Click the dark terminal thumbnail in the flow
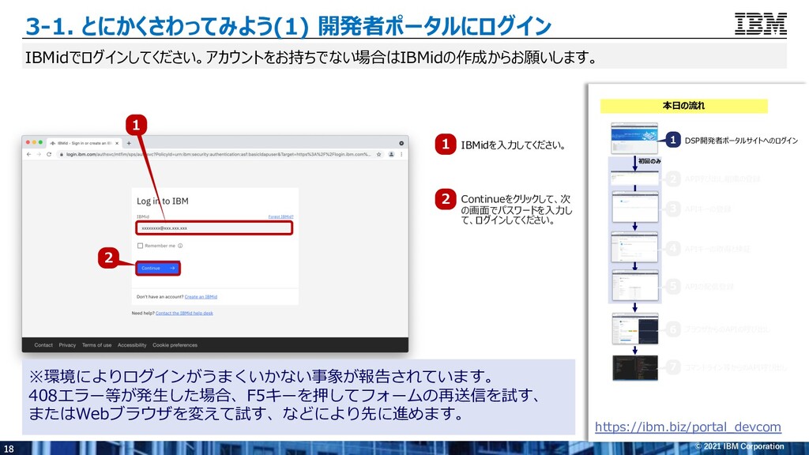The width and height of the screenshot is (809, 455). pos(635,368)
